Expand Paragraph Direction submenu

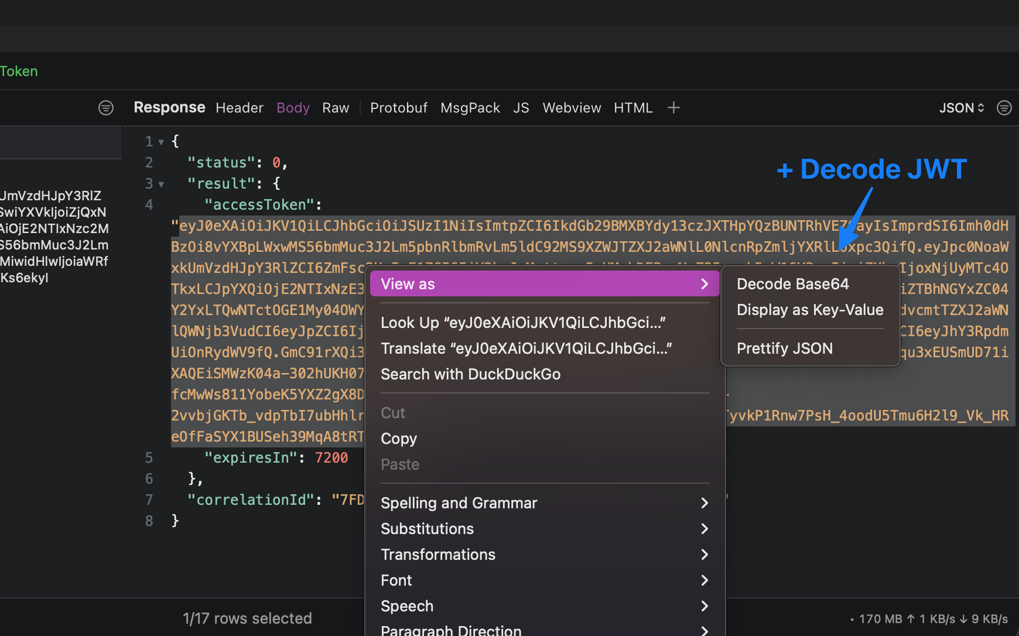(x=545, y=630)
